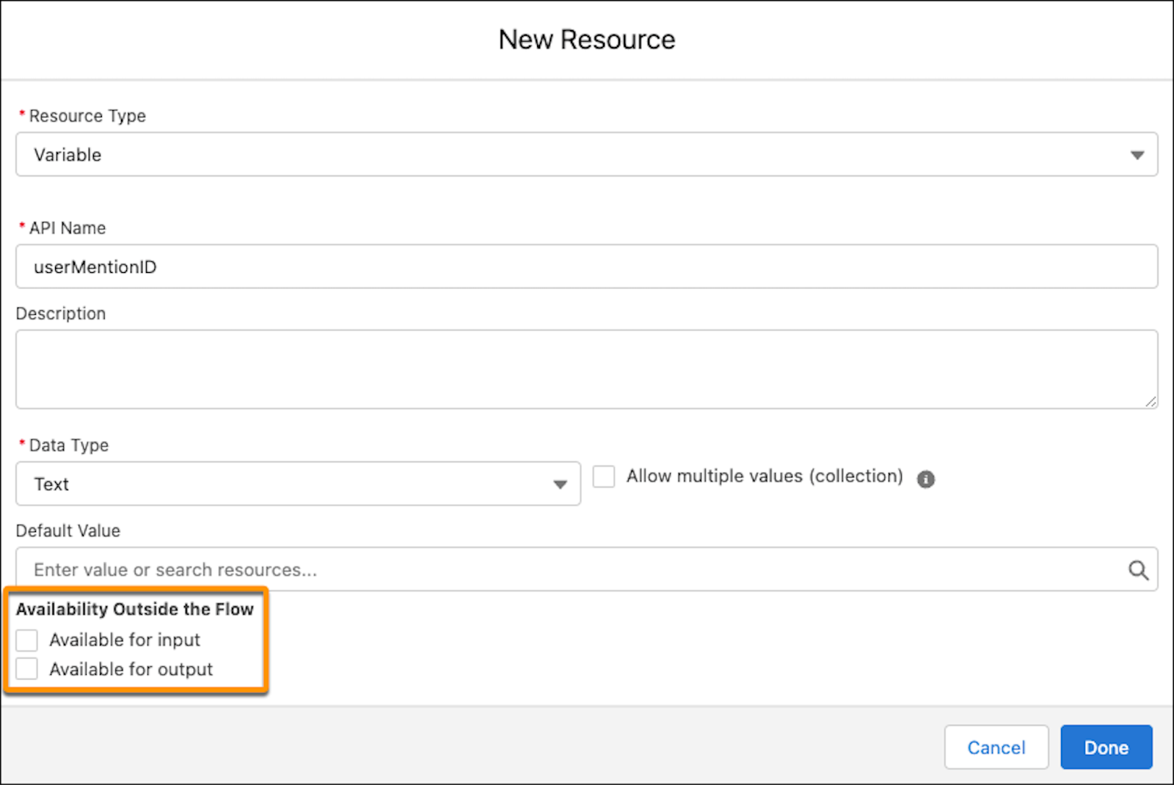Click the Cancel button
This screenshot has width=1174, height=785.
tap(996, 747)
